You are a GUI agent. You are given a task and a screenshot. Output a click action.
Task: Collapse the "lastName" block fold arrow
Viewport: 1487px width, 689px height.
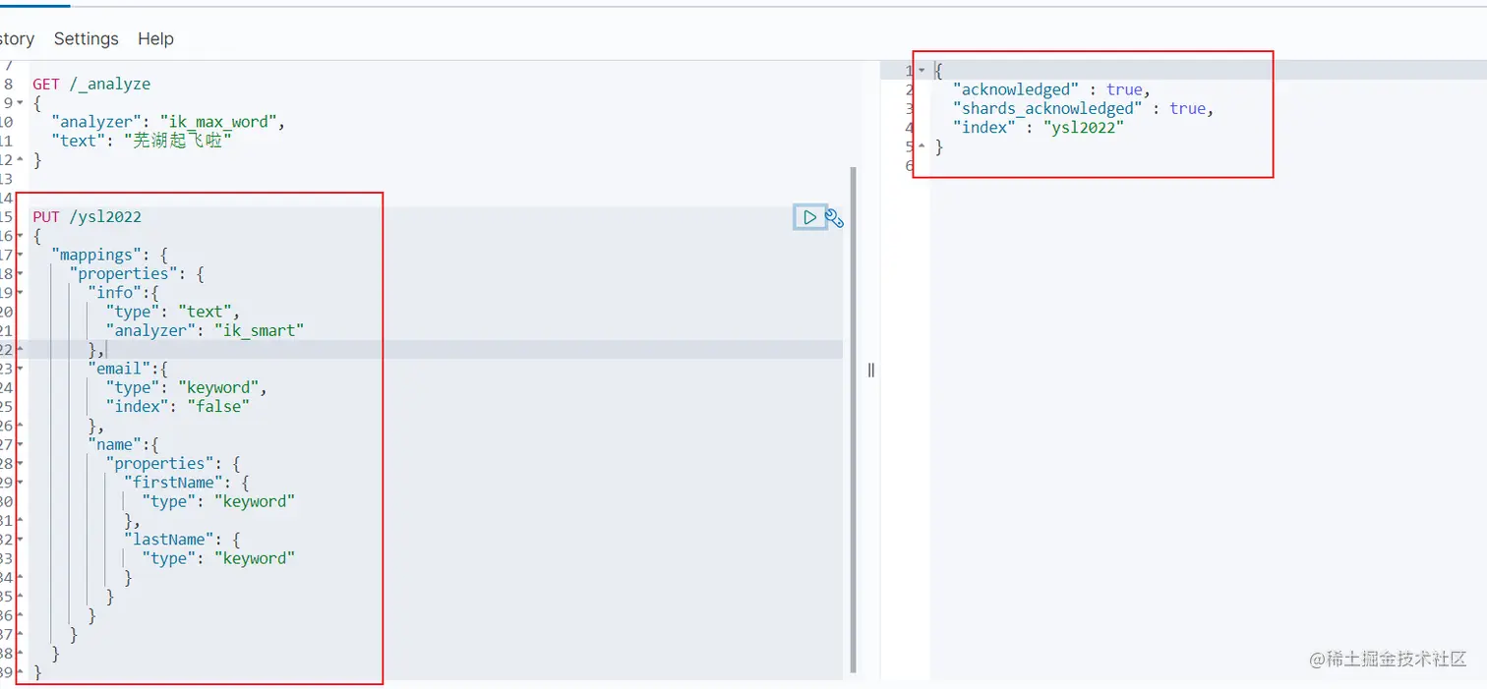click(20, 540)
